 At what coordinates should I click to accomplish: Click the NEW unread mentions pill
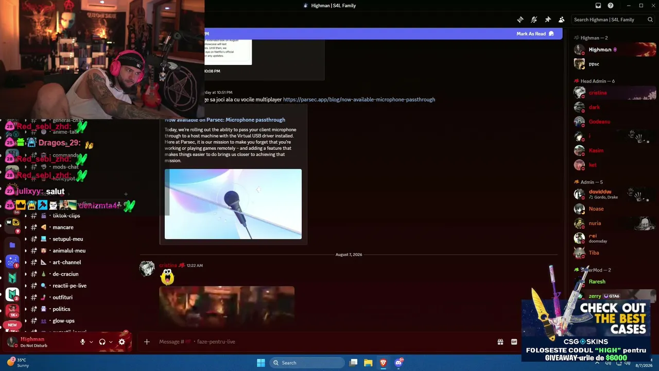point(12,325)
